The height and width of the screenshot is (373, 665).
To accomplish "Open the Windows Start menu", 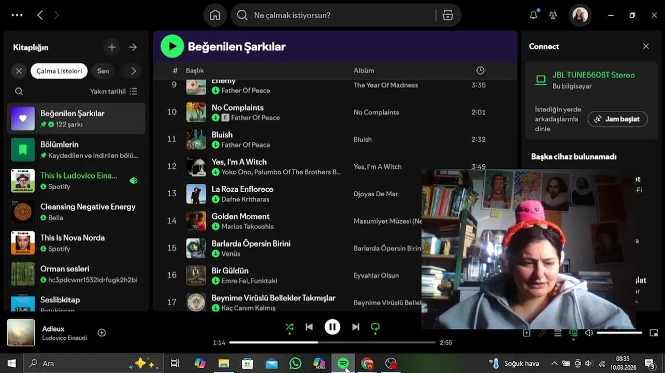I will (x=11, y=363).
